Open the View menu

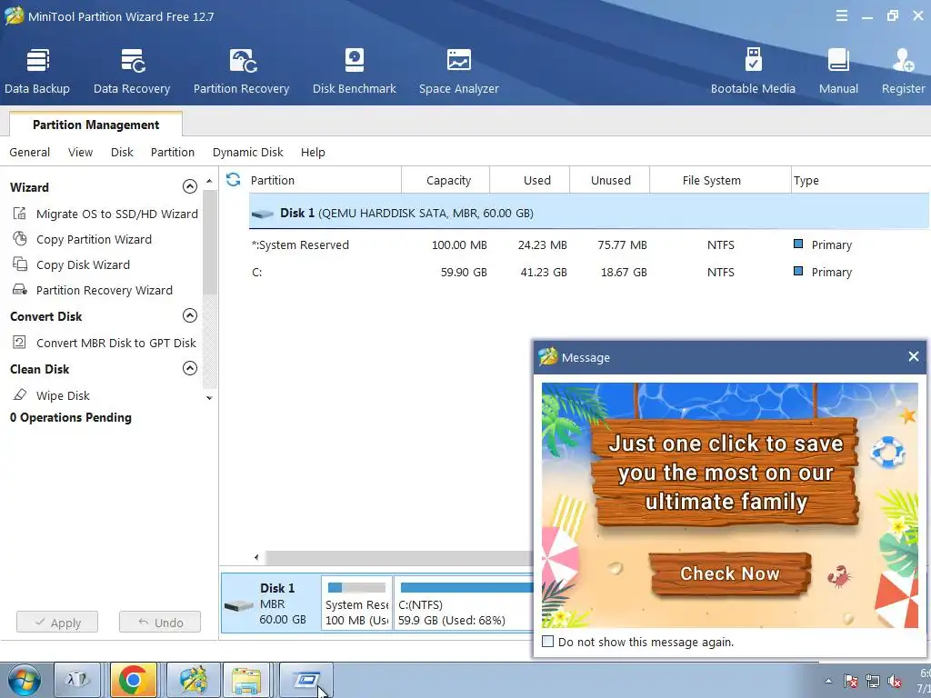[80, 152]
